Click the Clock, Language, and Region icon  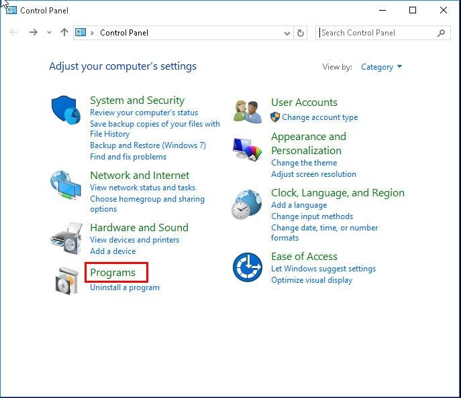click(x=246, y=204)
